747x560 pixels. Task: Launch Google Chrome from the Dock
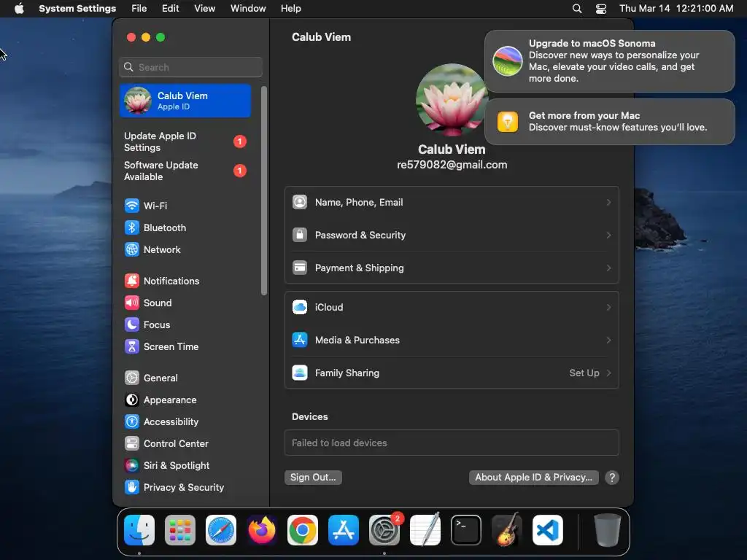coord(303,530)
